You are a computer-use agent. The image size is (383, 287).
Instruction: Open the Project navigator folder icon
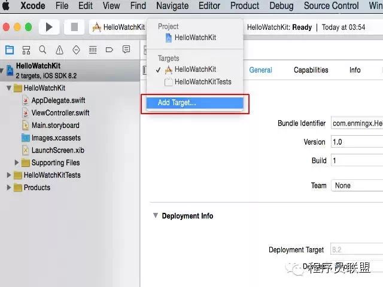10,50
